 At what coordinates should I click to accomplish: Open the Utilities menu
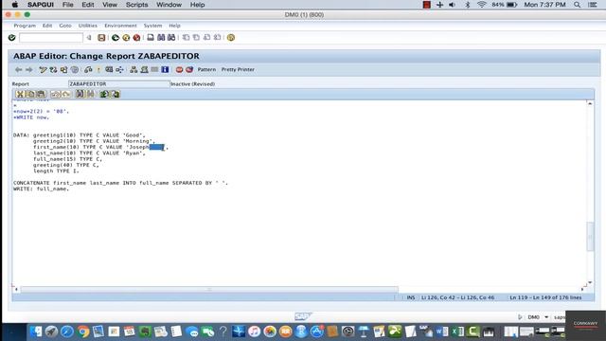click(x=88, y=26)
